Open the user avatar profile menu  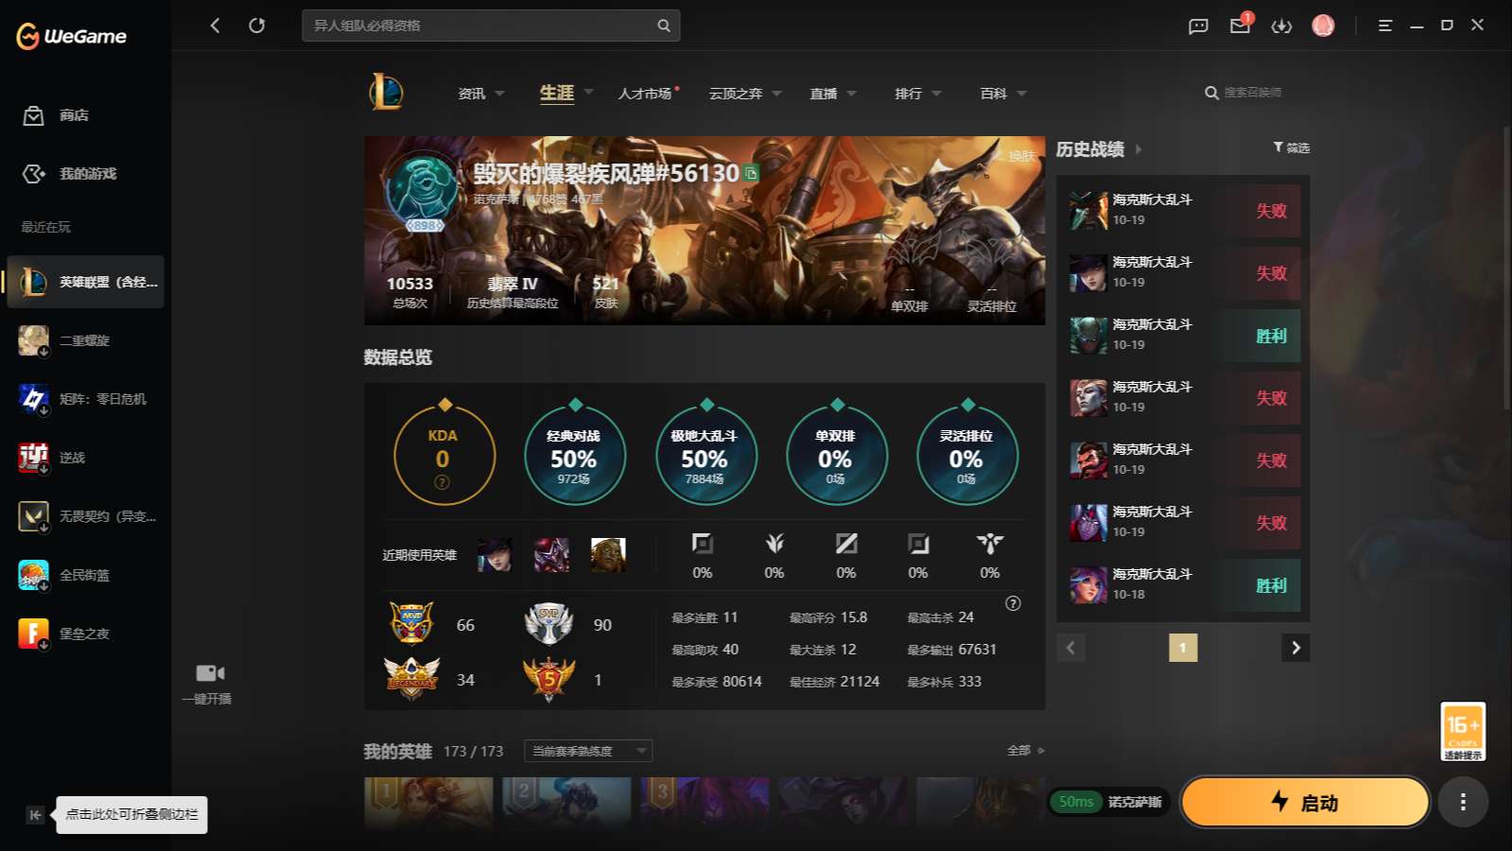pyautogui.click(x=1323, y=26)
